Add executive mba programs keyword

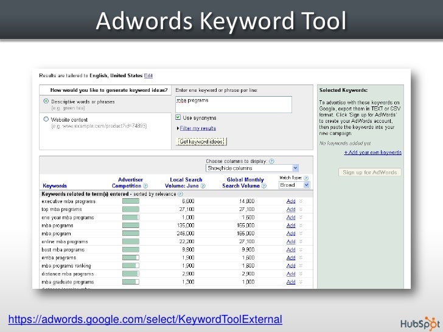(291, 201)
